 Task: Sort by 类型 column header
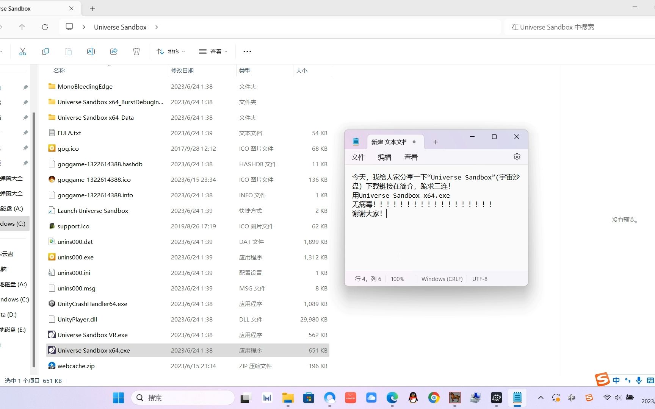pyautogui.click(x=245, y=70)
